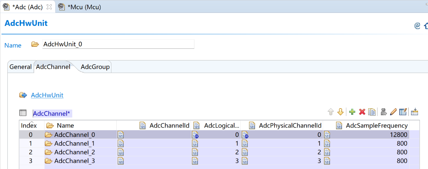Select the AdcChannel_2 row name
Screen dimensions: 428x169
tap(75, 152)
